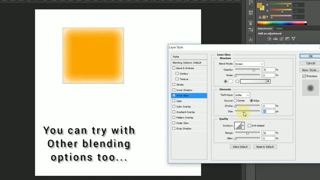Click the Make Default button
Screen dimensions: 320x180
coord(240,146)
